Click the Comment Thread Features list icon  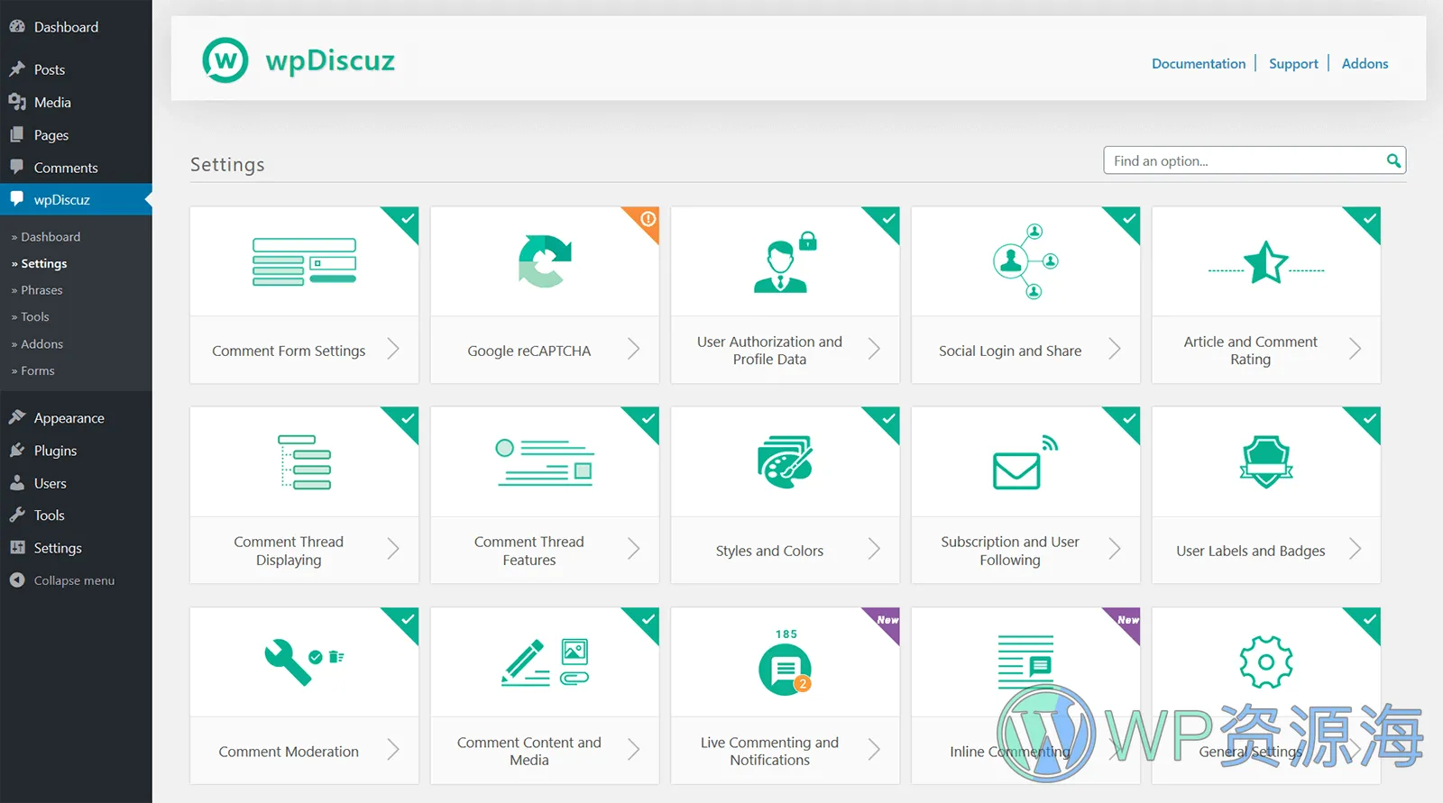(545, 462)
